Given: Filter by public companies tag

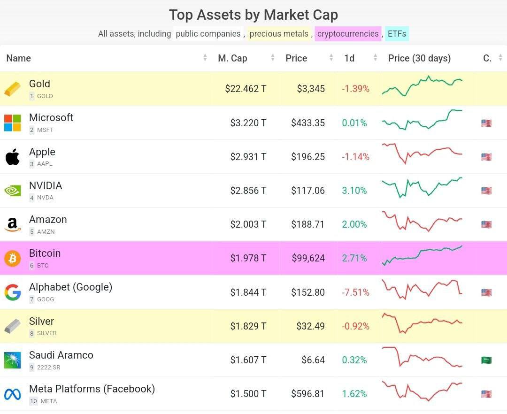Looking at the screenshot, I should (208, 34).
